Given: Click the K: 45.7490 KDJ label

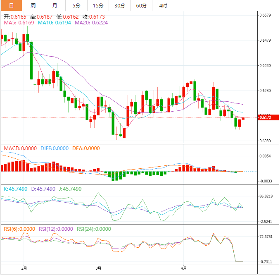Looking at the screenshot, I should [16, 189].
